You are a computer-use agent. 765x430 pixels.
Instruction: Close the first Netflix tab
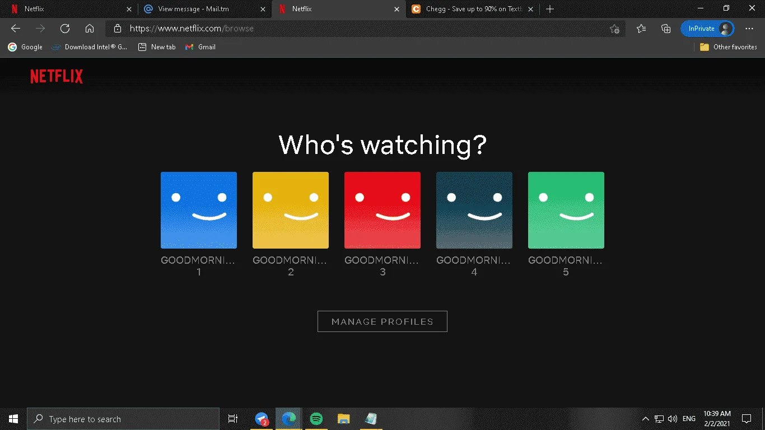tap(129, 9)
